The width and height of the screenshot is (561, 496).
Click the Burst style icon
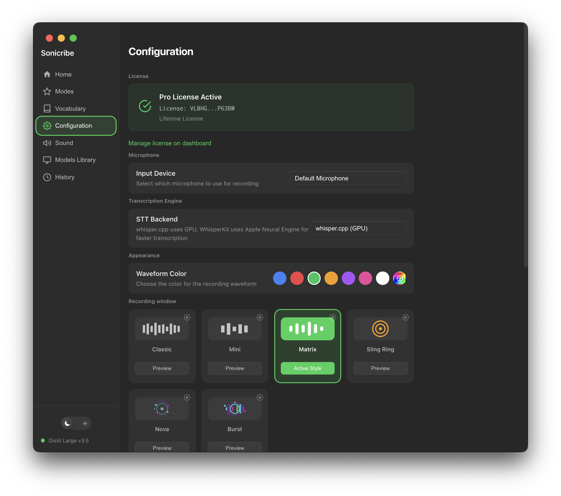tap(235, 409)
